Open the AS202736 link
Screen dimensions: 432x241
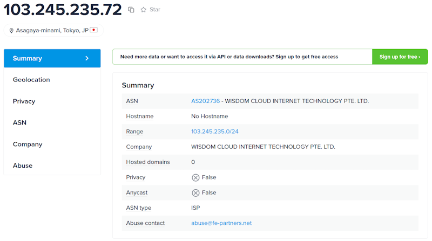pyautogui.click(x=205, y=101)
